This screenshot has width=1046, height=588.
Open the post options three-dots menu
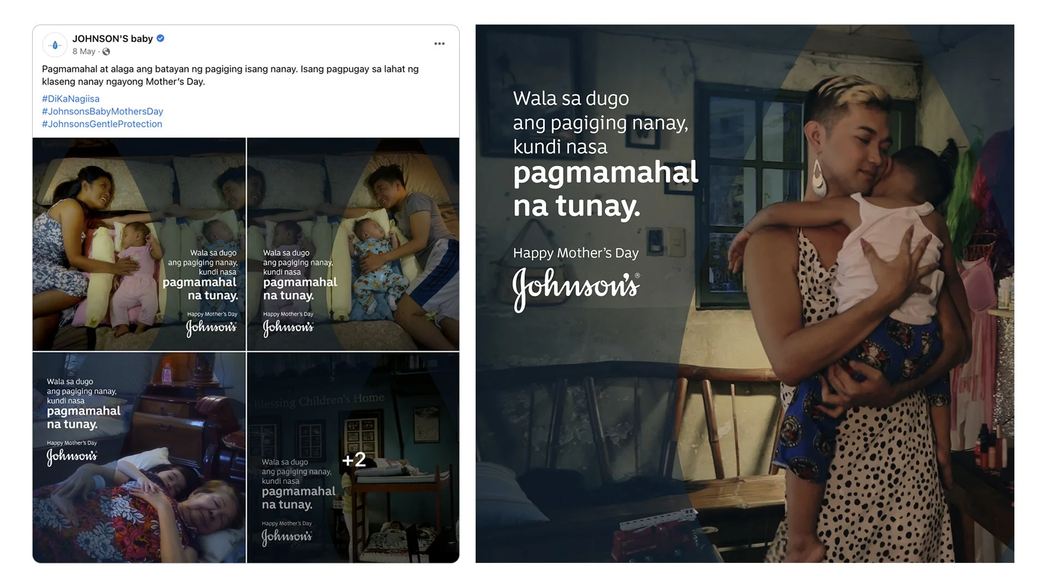(x=440, y=44)
